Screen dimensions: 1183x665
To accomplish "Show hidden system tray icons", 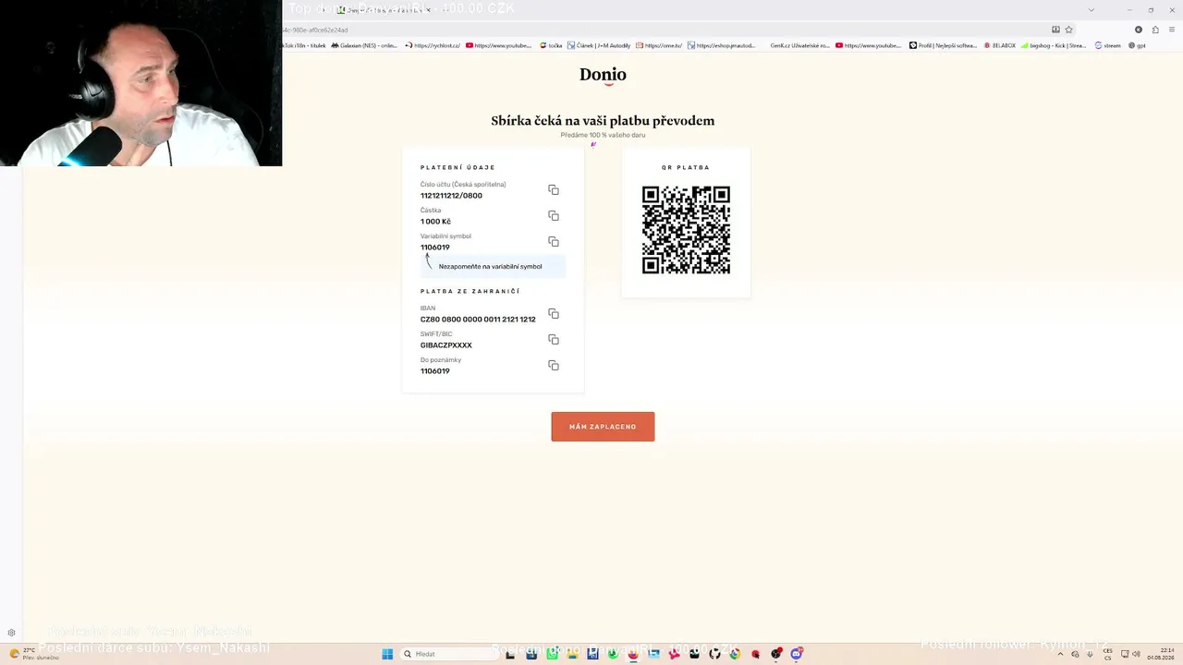I will tap(1060, 654).
